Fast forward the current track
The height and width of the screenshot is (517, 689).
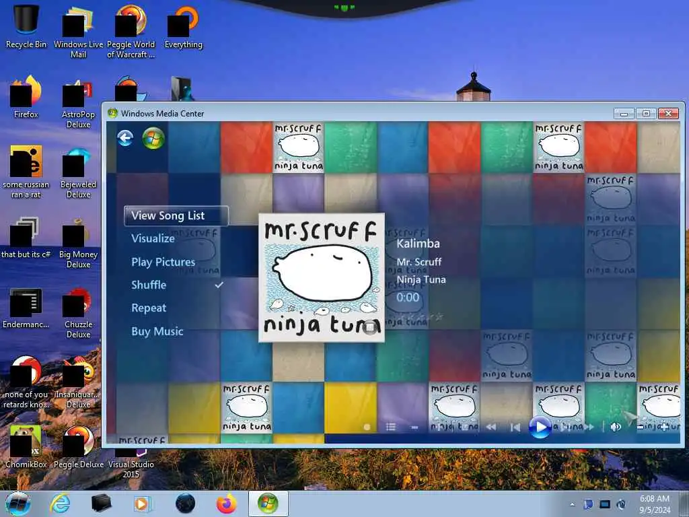point(589,427)
